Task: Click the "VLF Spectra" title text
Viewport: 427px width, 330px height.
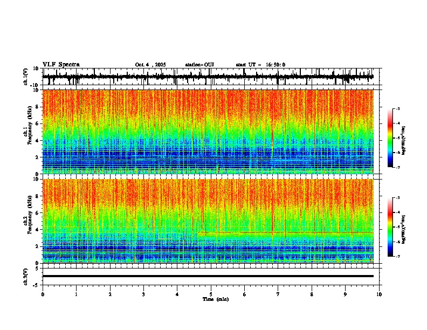Action: pyautogui.click(x=61, y=65)
